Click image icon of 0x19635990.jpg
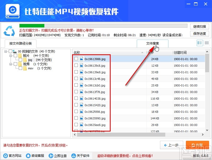Viewport: 212px width, 160px height. [81, 118]
